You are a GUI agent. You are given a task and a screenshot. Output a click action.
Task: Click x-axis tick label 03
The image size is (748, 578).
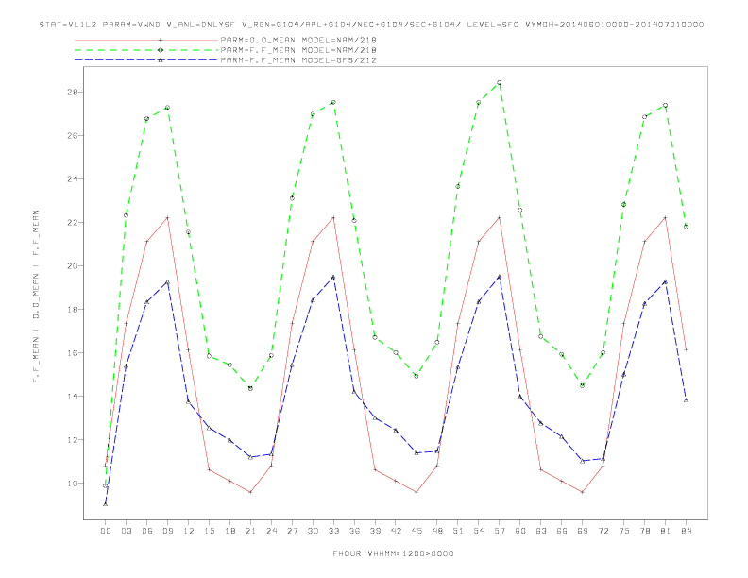[x=127, y=531]
